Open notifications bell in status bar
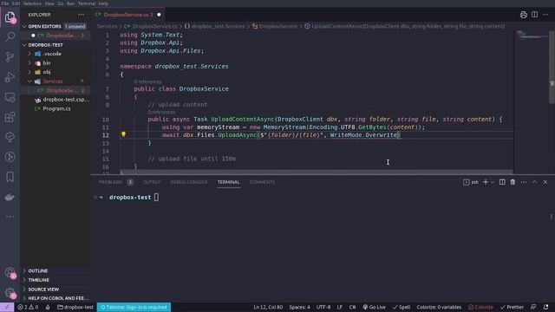Viewport: 555px width, 312px height. pyautogui.click(x=546, y=307)
